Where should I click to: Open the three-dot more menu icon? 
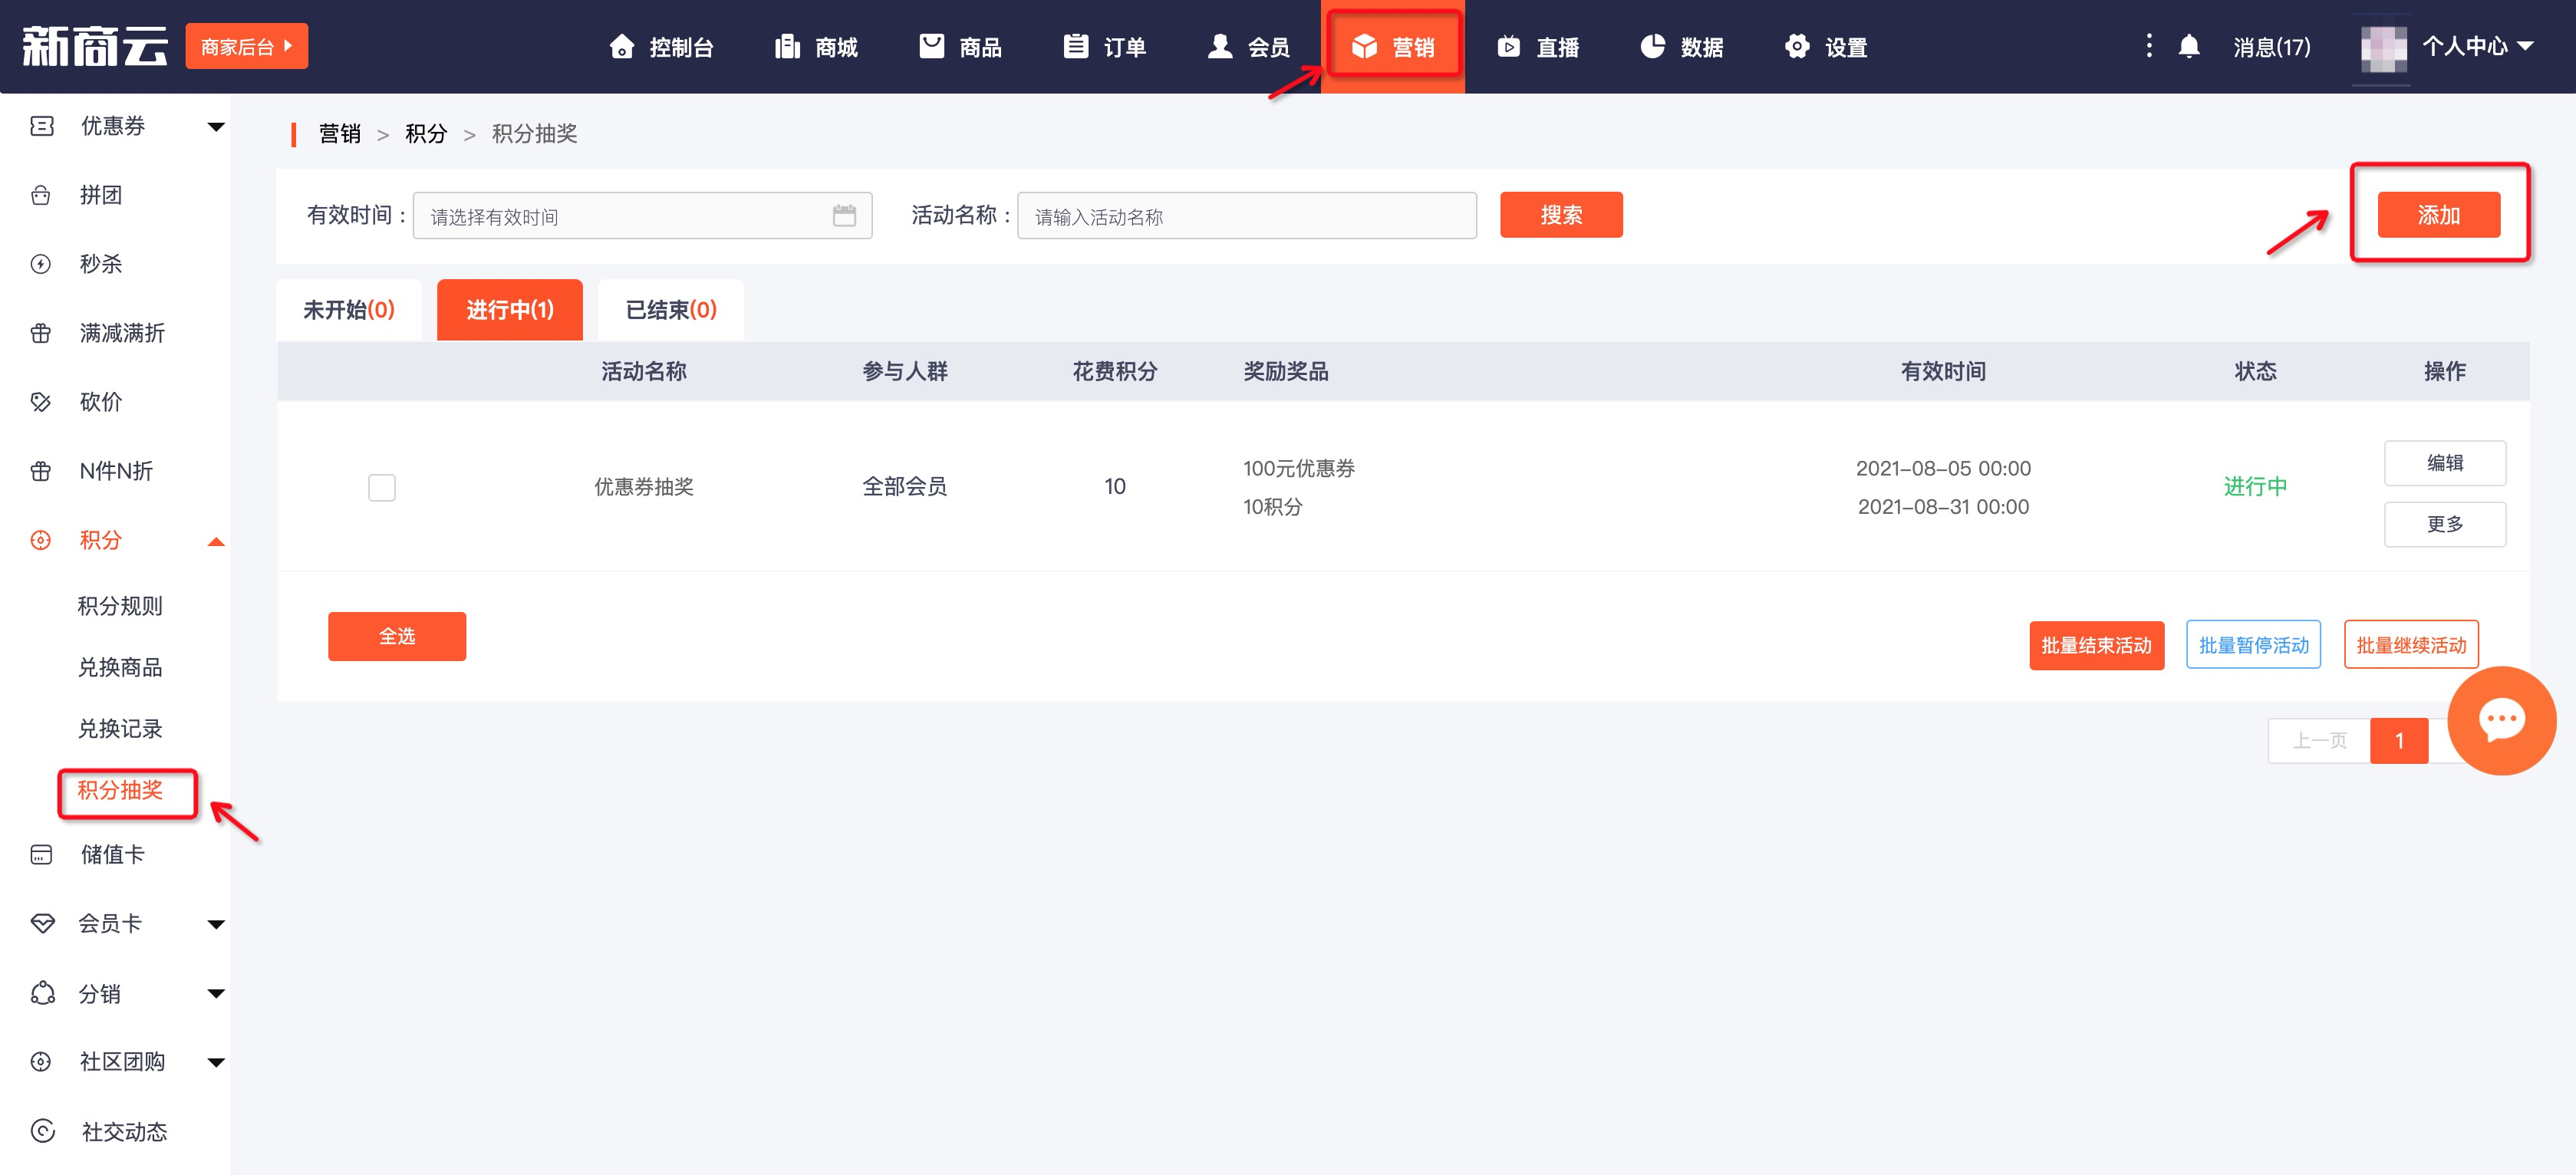click(x=2148, y=46)
